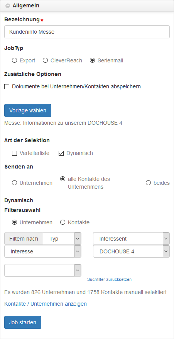
Task: Open the Typ filter dropdown
Action: click(x=62, y=239)
